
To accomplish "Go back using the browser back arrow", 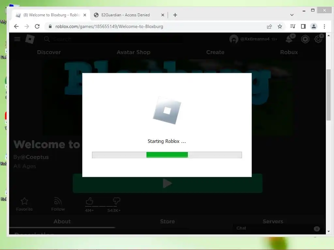I will (16, 26).
